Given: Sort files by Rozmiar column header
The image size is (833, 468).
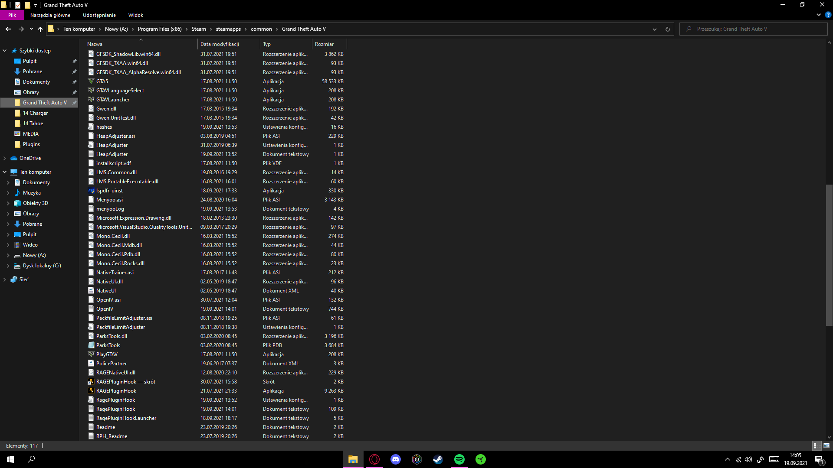Looking at the screenshot, I should (325, 44).
